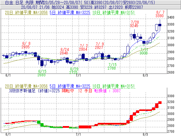
Task: Click the '7/31 3008' low label
Action: point(144,51)
